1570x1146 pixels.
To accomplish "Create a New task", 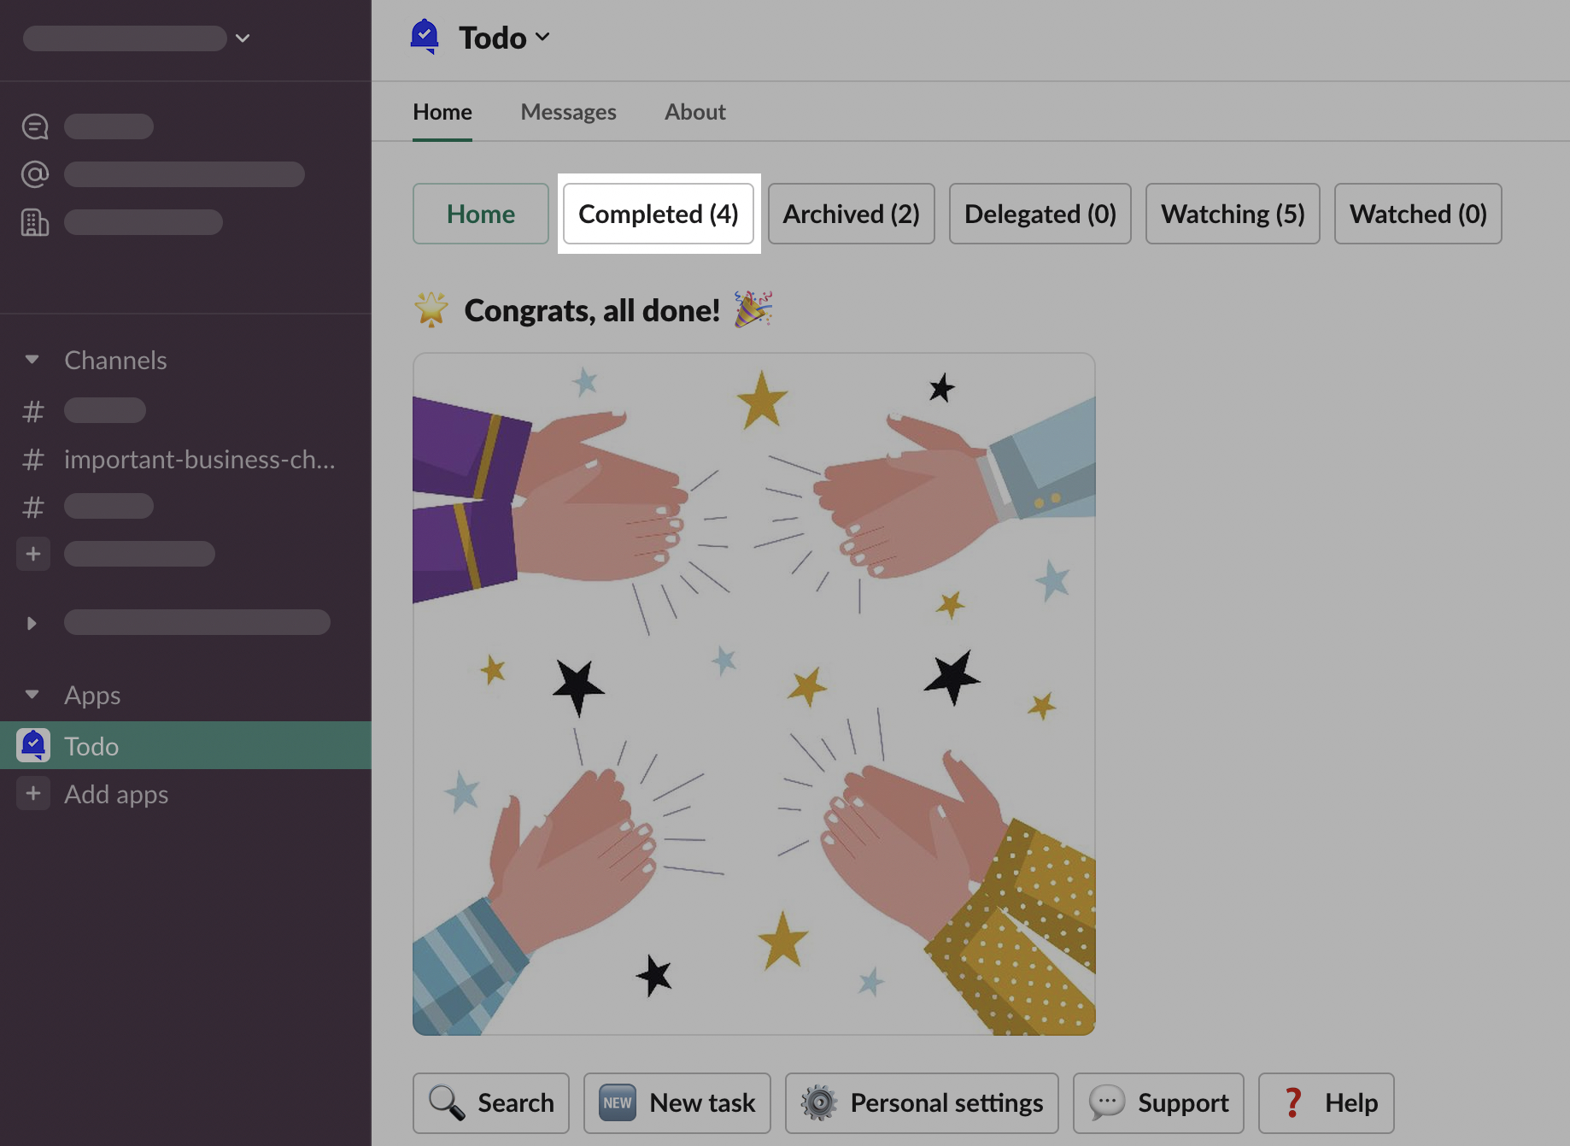I will click(x=677, y=1102).
